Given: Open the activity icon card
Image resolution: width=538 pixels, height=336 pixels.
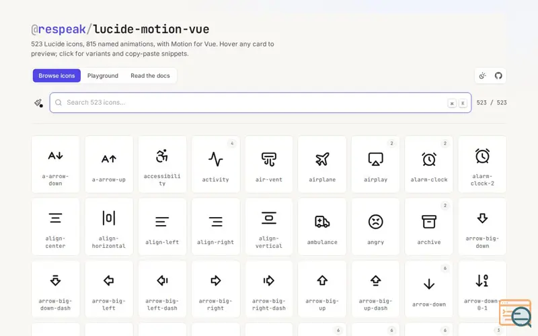Looking at the screenshot, I should [x=215, y=164].
